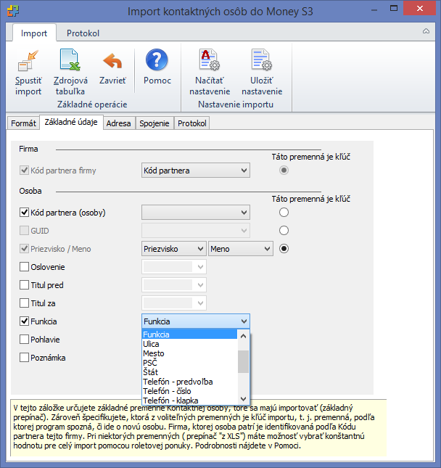Image resolution: width=441 pixels, height=468 pixels.
Task: Maximize the import window
Action: point(394,9)
